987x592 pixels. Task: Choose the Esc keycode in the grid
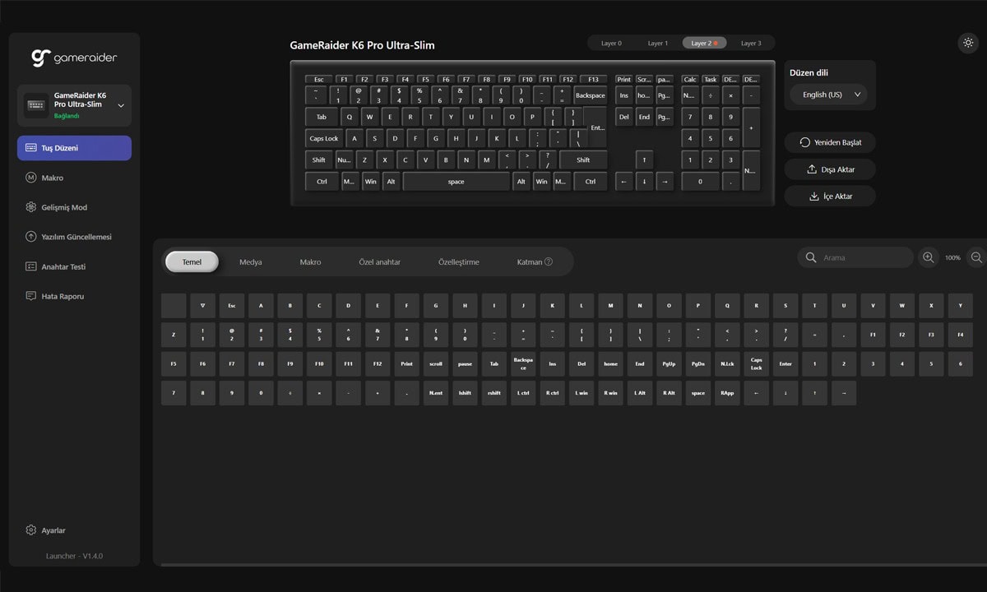pyautogui.click(x=232, y=306)
